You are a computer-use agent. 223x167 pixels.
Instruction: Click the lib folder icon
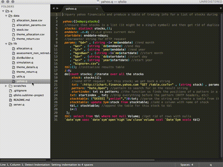click(10, 44)
